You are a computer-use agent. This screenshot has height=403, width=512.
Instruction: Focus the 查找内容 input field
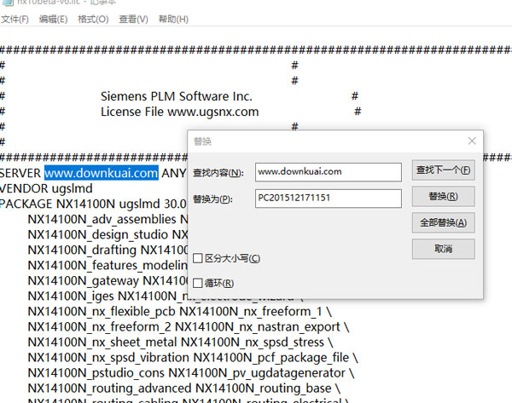329,172
